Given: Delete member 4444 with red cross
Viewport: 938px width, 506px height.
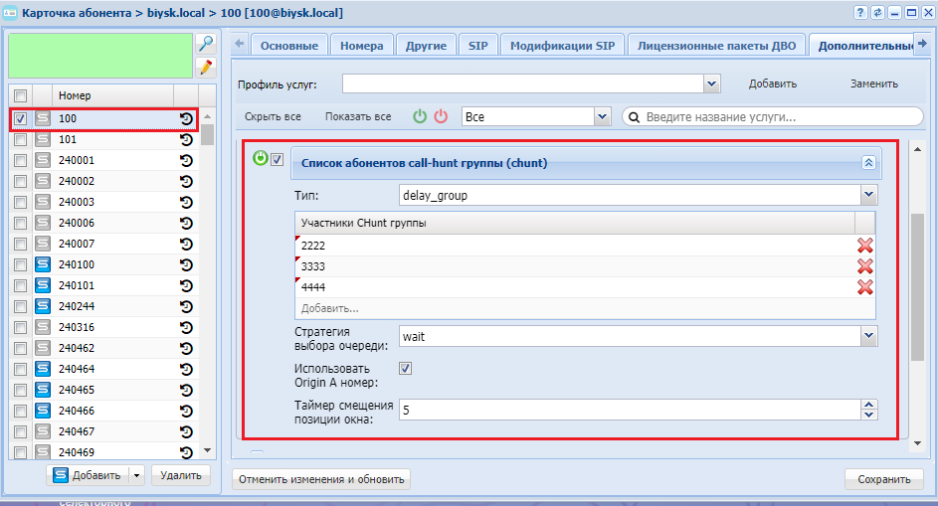Looking at the screenshot, I should tap(865, 286).
